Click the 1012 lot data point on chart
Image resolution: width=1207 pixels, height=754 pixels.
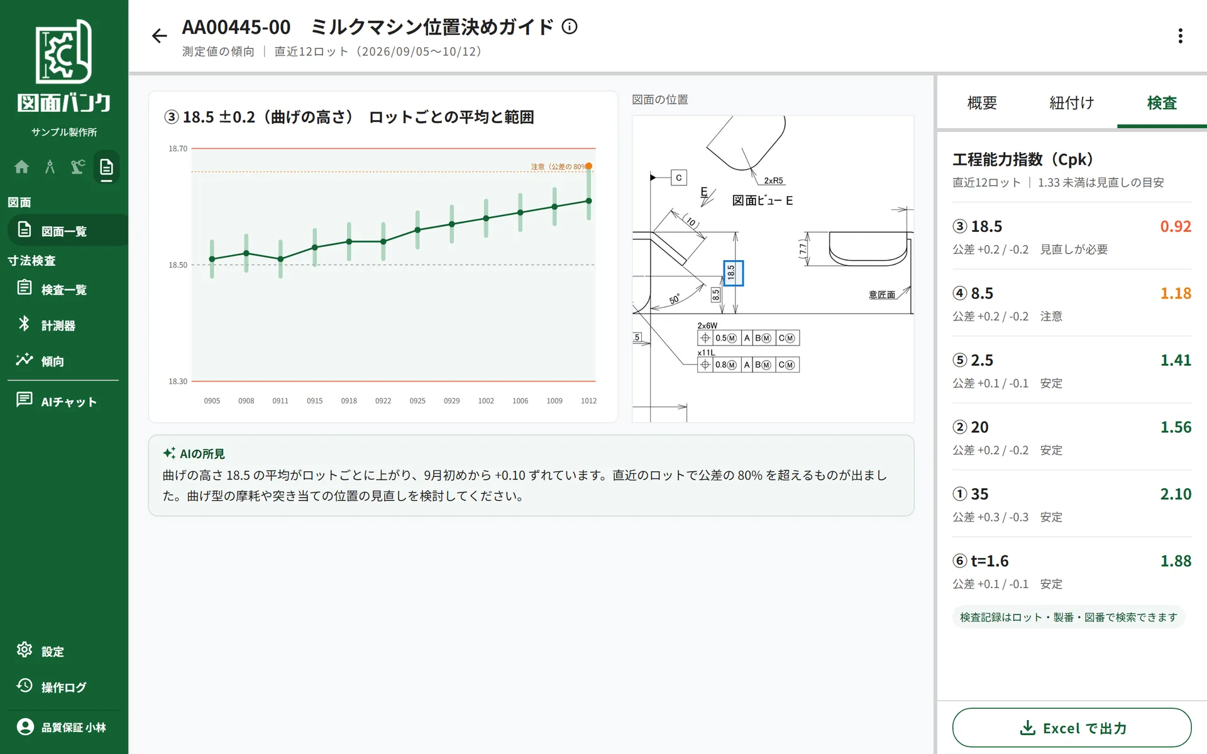tap(589, 201)
